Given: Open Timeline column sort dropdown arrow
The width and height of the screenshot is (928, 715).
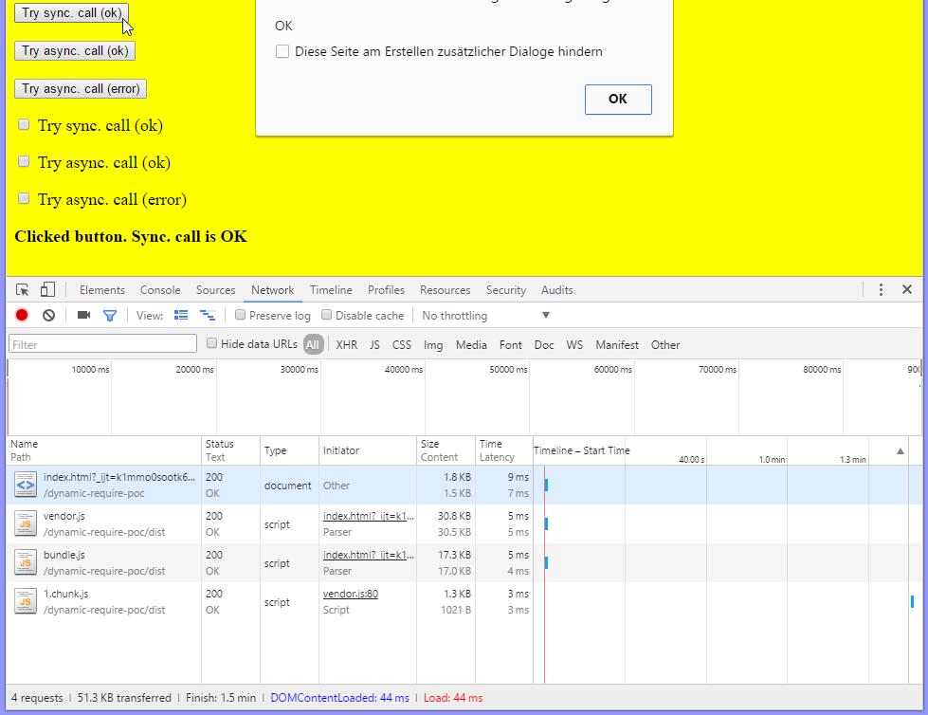Looking at the screenshot, I should pyautogui.click(x=901, y=451).
